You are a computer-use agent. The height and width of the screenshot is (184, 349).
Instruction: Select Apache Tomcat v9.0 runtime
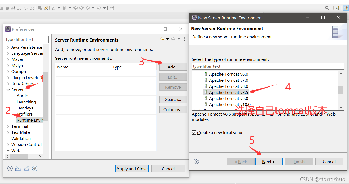click(228, 98)
